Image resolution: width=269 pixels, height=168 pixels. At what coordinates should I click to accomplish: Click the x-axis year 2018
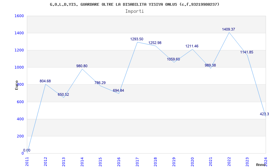click(x=156, y=162)
